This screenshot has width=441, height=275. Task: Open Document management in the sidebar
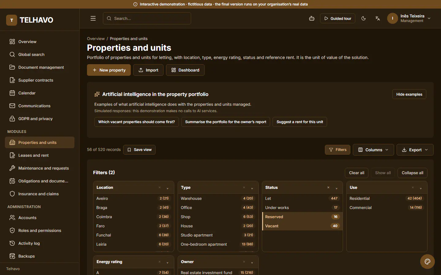(40, 67)
